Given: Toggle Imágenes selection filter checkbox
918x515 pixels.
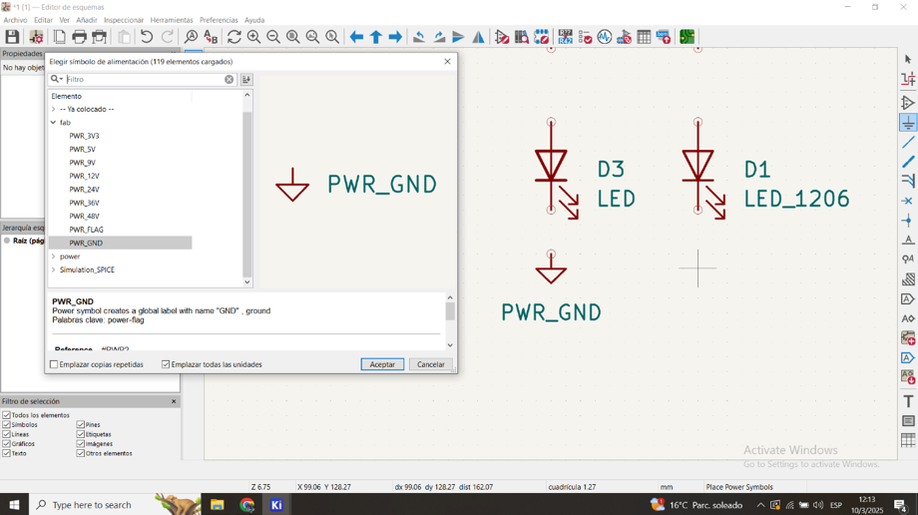Looking at the screenshot, I should 80,443.
